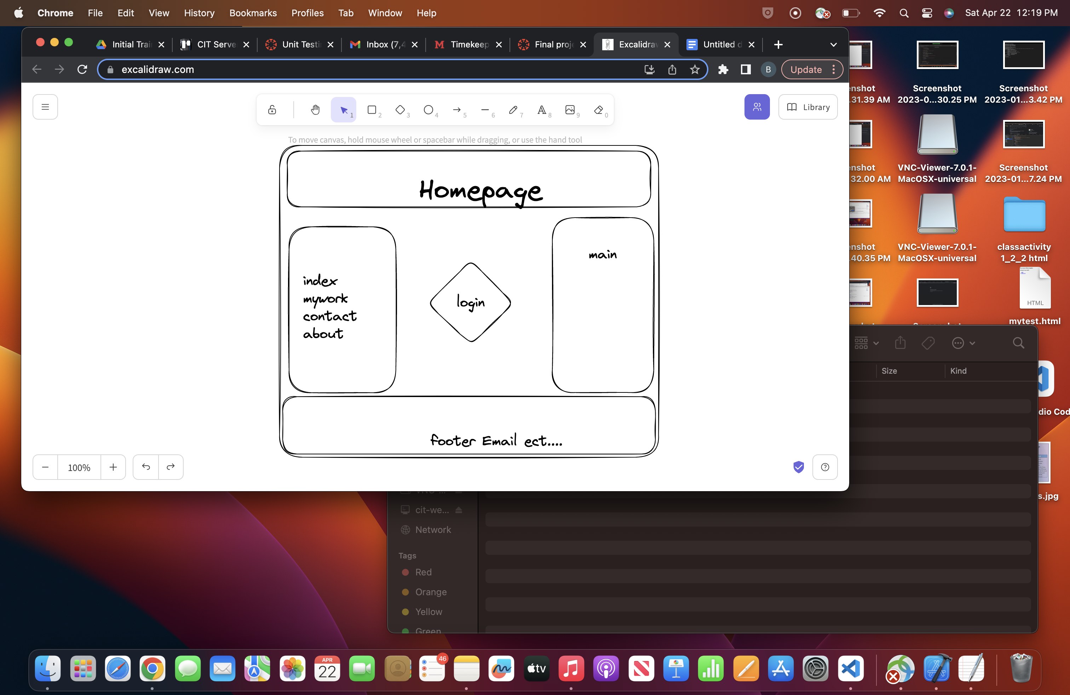Click the 'main' text on canvas
The width and height of the screenshot is (1070, 695).
coord(603,255)
